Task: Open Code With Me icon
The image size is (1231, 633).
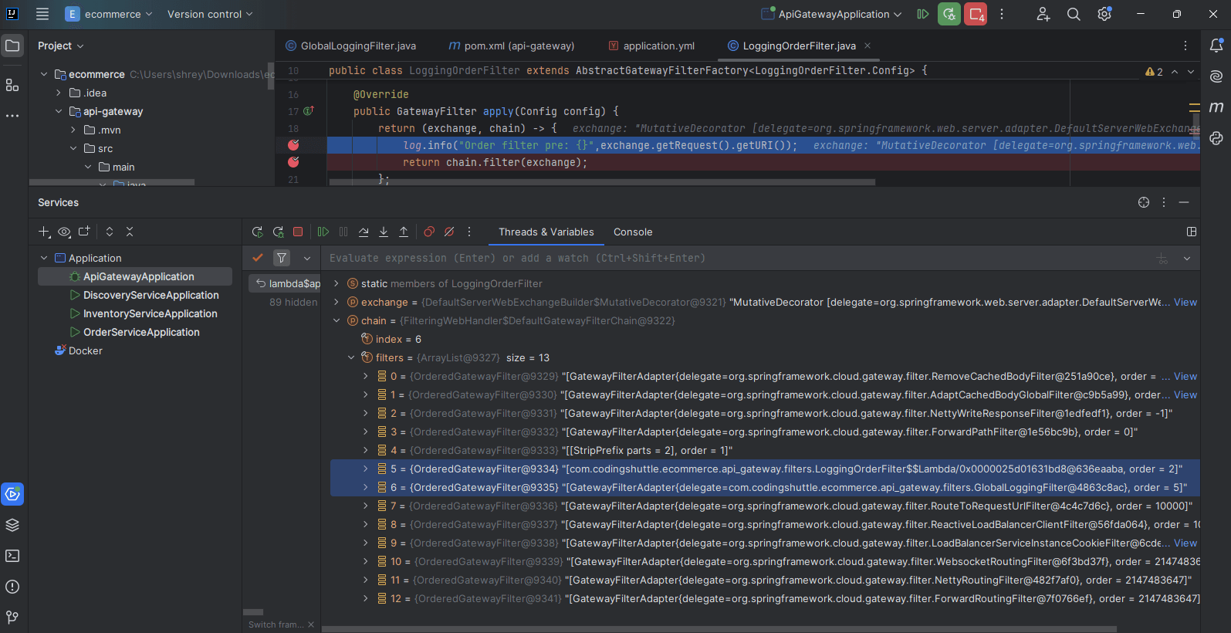Action: 1043,14
